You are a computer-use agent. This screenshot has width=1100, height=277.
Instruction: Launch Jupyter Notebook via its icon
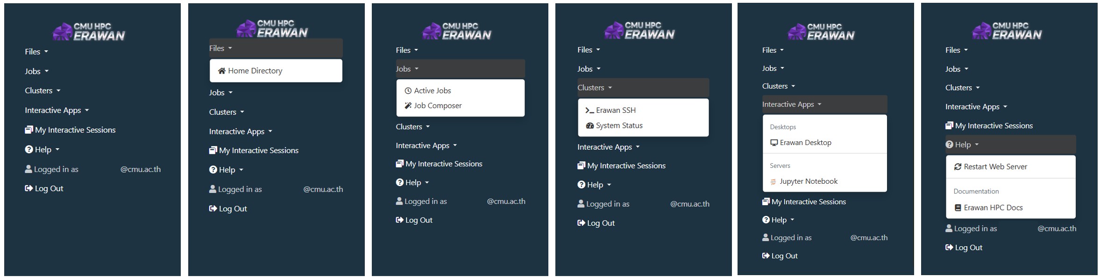(x=773, y=181)
